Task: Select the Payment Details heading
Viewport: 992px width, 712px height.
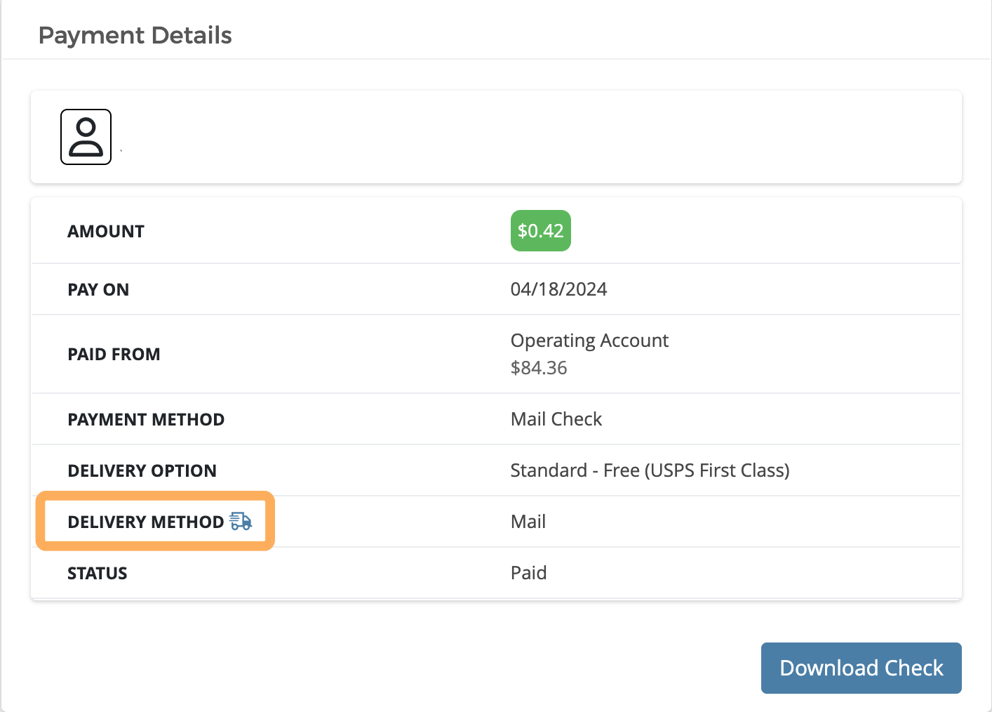Action: pyautogui.click(x=135, y=35)
